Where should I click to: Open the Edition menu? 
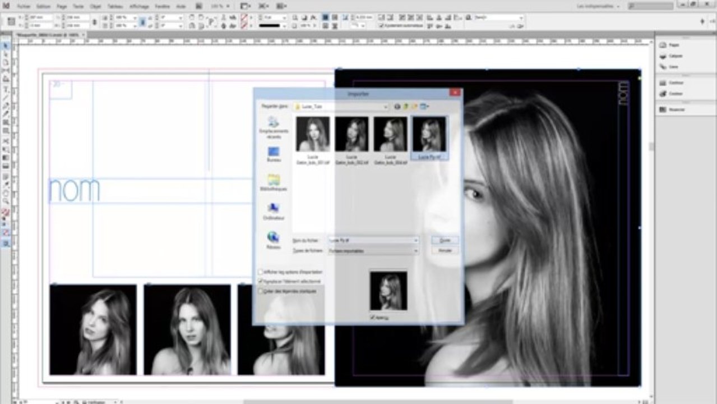[43, 6]
